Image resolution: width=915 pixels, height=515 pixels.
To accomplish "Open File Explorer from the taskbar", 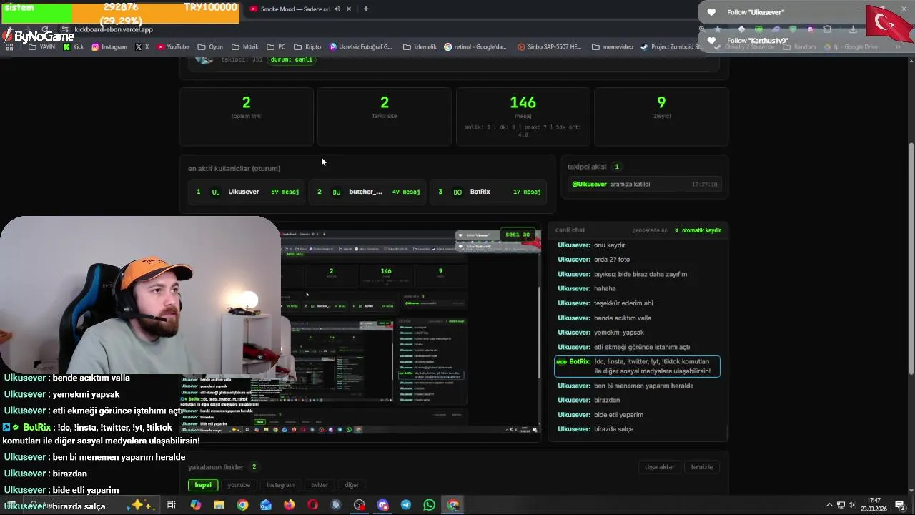I will coord(219,505).
